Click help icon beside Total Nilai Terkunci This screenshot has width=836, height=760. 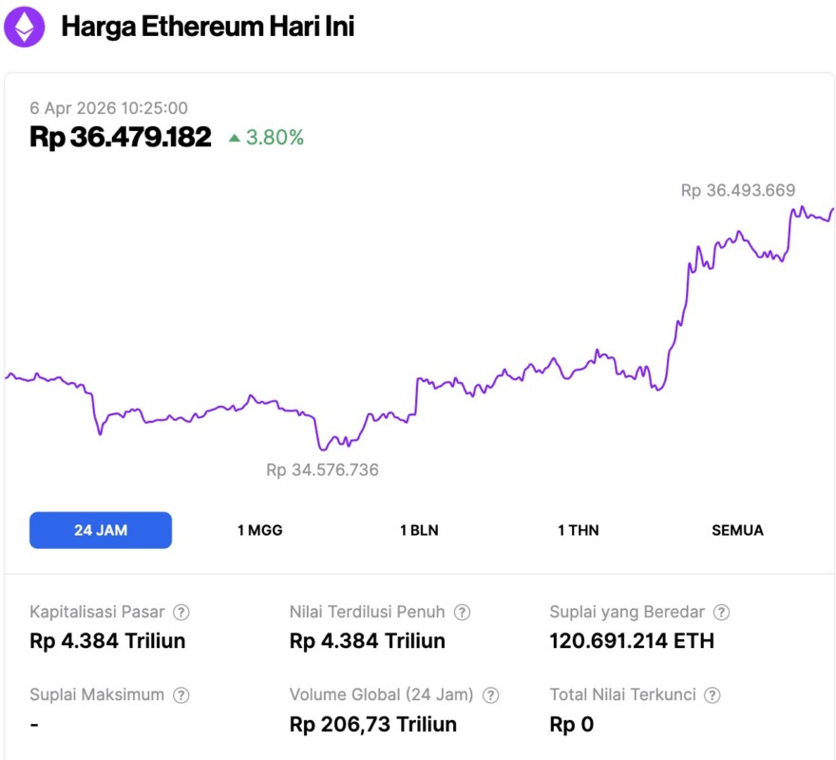tap(712, 695)
